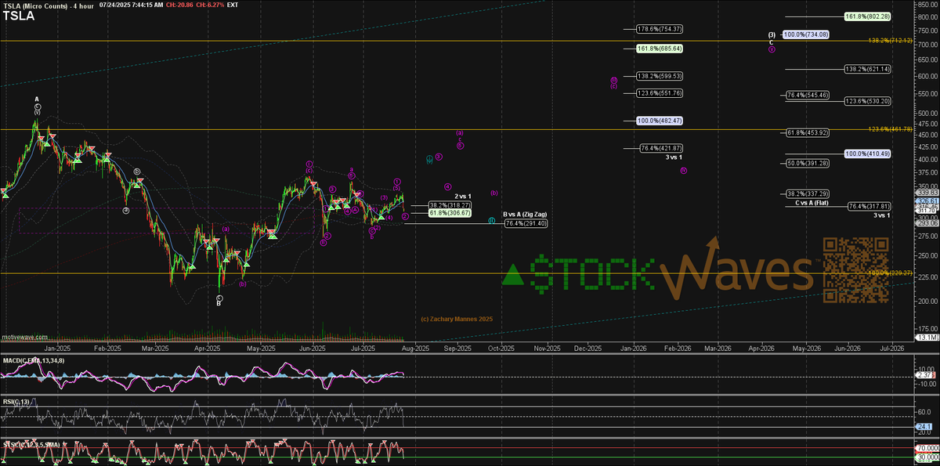Click the MACD(C,EMA,13,34,8) indicator label

33,360
